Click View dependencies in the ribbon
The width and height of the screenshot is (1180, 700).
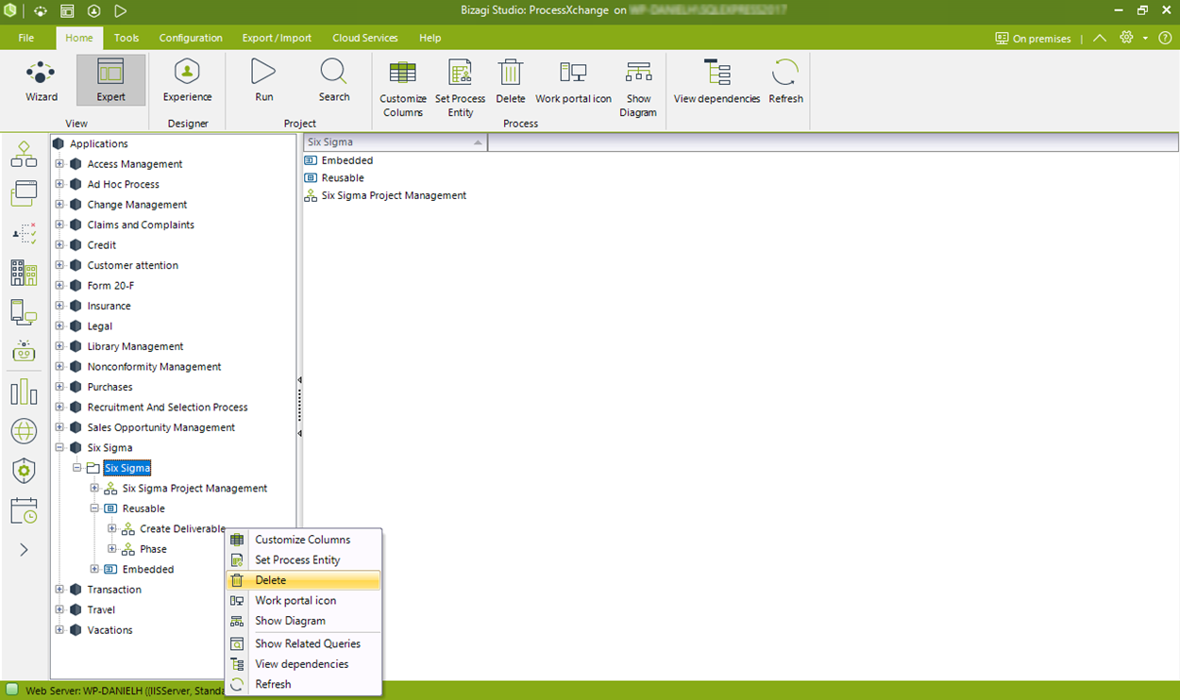tap(716, 81)
